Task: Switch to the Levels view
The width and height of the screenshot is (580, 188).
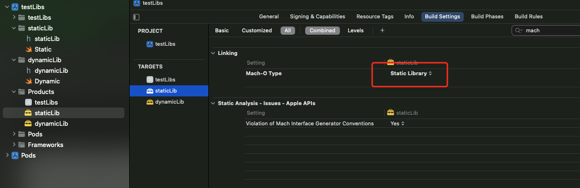Action: click(x=356, y=30)
